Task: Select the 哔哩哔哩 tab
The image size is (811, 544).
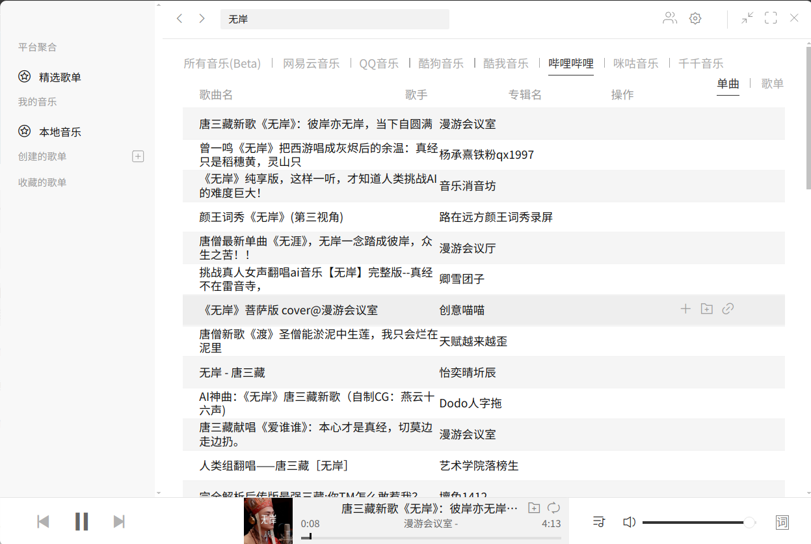Action: [571, 63]
